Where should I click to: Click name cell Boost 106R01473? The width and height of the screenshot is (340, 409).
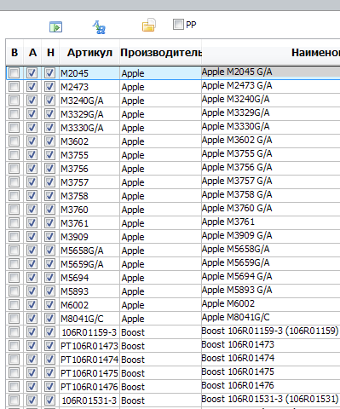click(271, 345)
